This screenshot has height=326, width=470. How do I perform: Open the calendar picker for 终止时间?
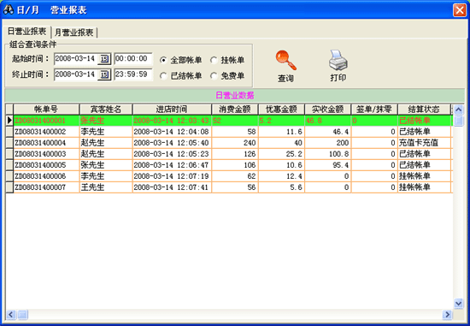(104, 74)
